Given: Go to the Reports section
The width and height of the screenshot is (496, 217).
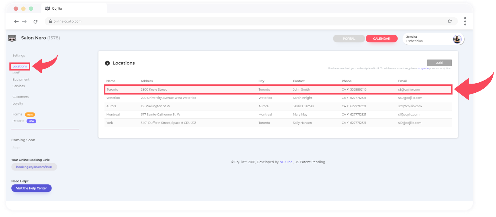Looking at the screenshot, I should pos(18,121).
